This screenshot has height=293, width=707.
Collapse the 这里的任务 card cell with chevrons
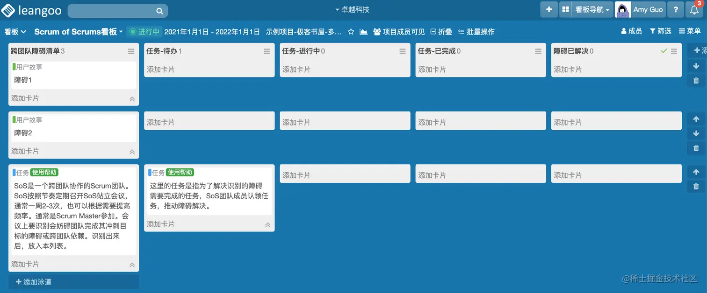267,224
